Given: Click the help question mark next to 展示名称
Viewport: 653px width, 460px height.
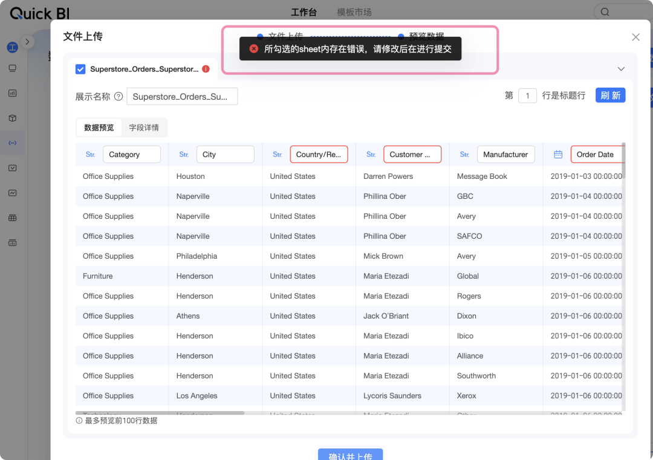Looking at the screenshot, I should click(x=119, y=96).
